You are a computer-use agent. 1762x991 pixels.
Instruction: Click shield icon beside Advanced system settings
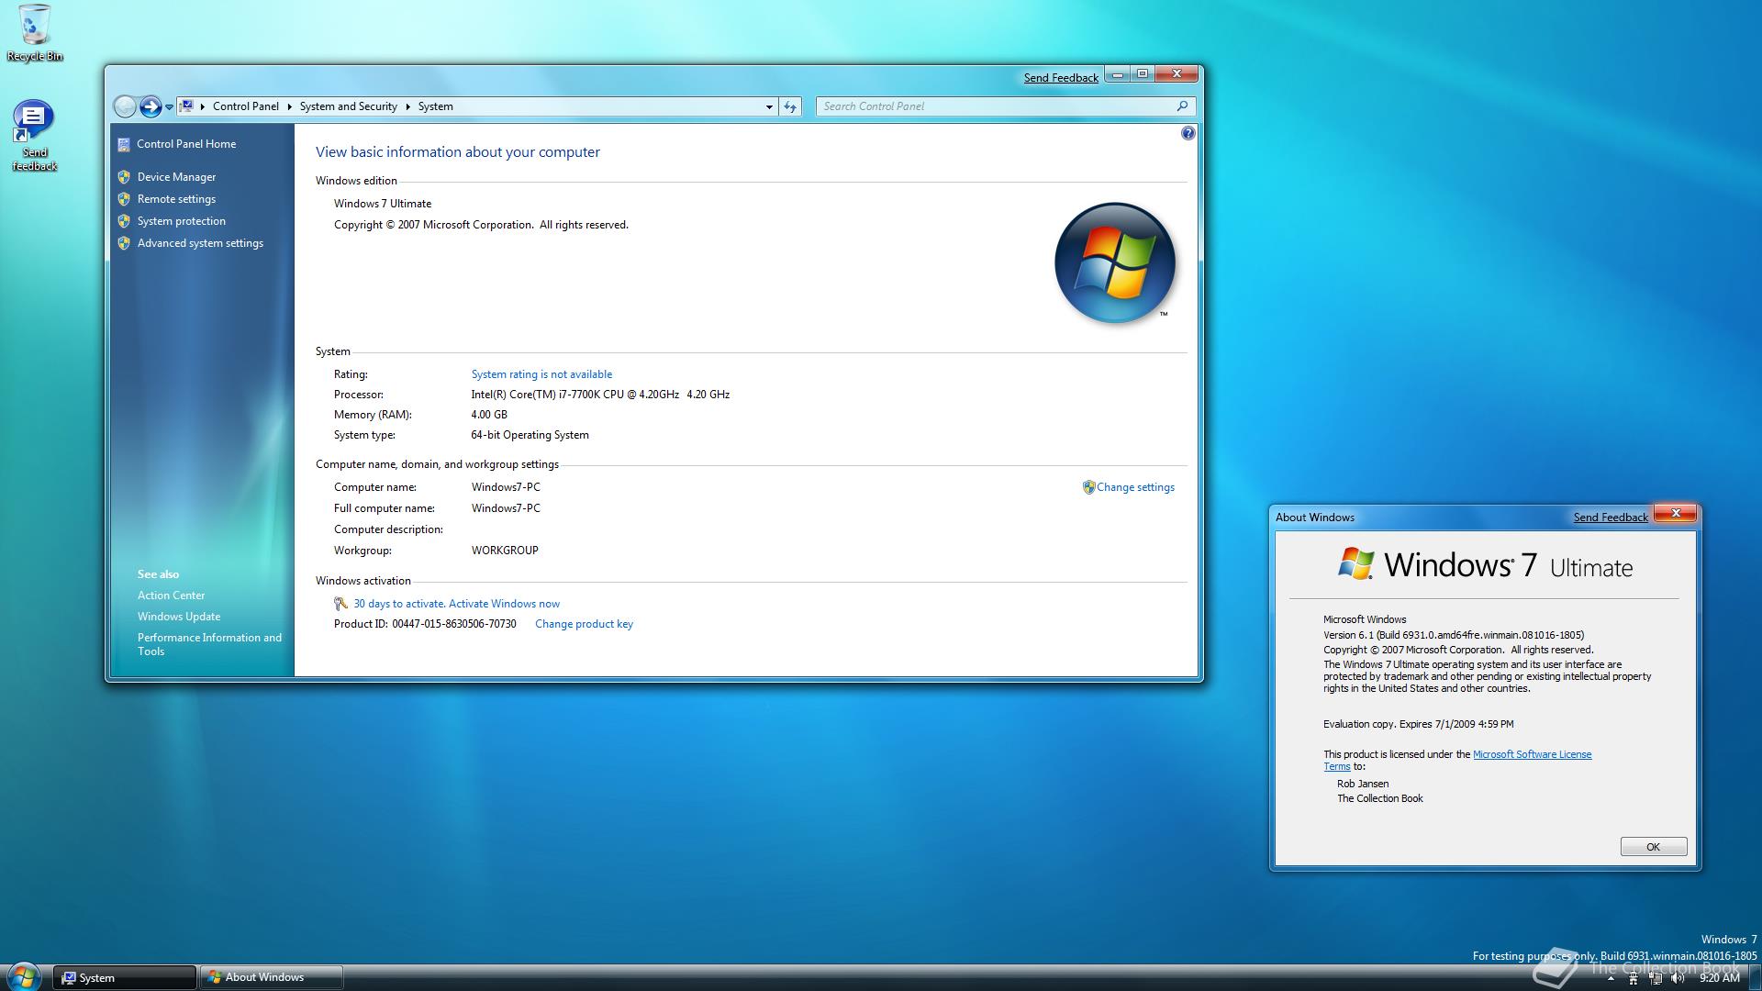coord(124,243)
